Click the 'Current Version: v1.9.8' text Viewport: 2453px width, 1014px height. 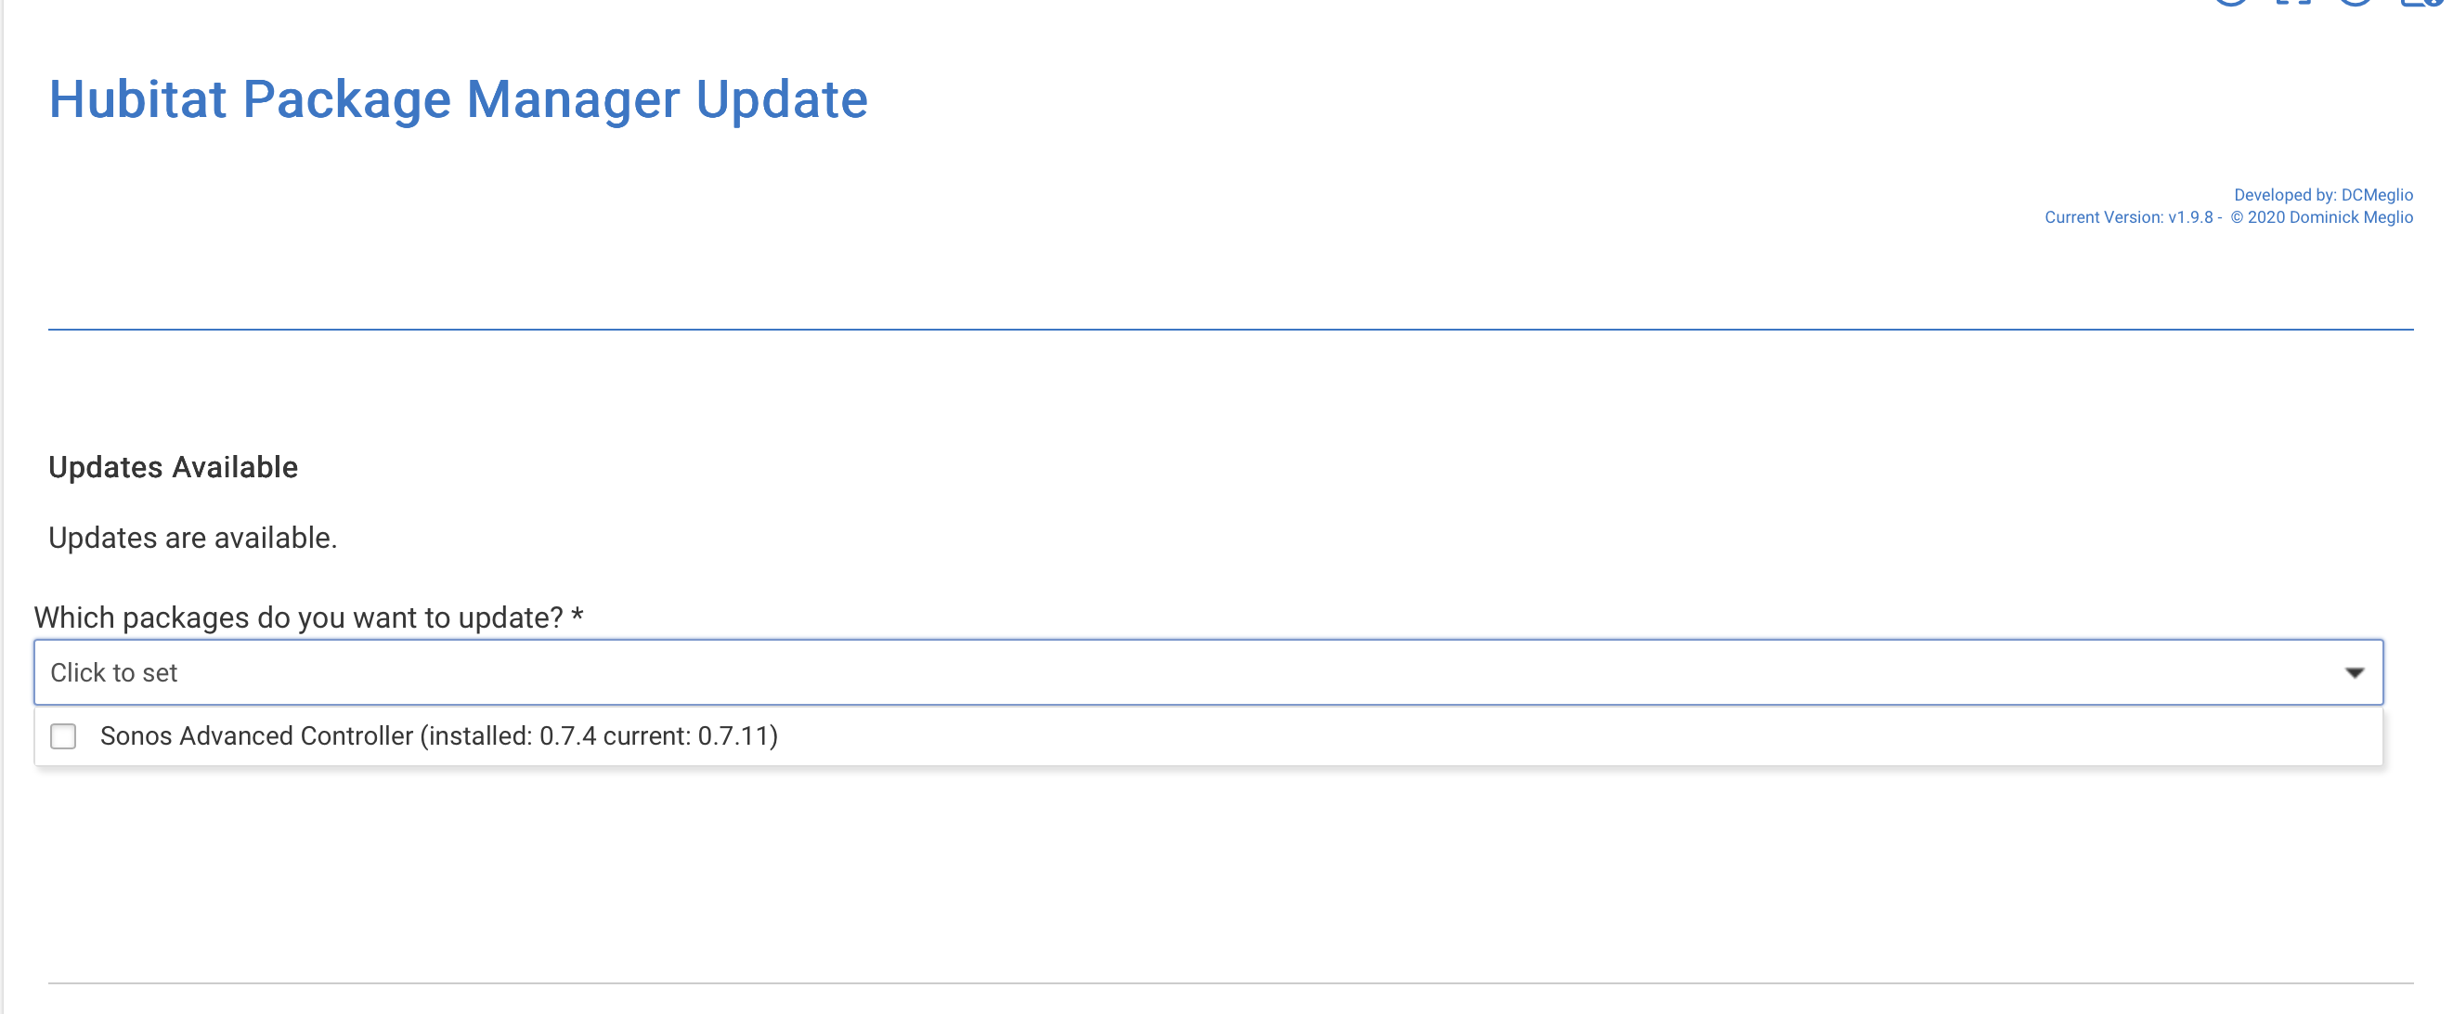pos(2128,217)
